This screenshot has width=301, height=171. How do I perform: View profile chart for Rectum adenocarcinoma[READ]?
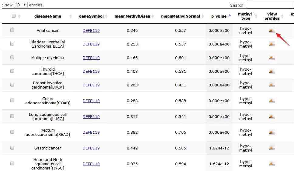click(x=272, y=132)
